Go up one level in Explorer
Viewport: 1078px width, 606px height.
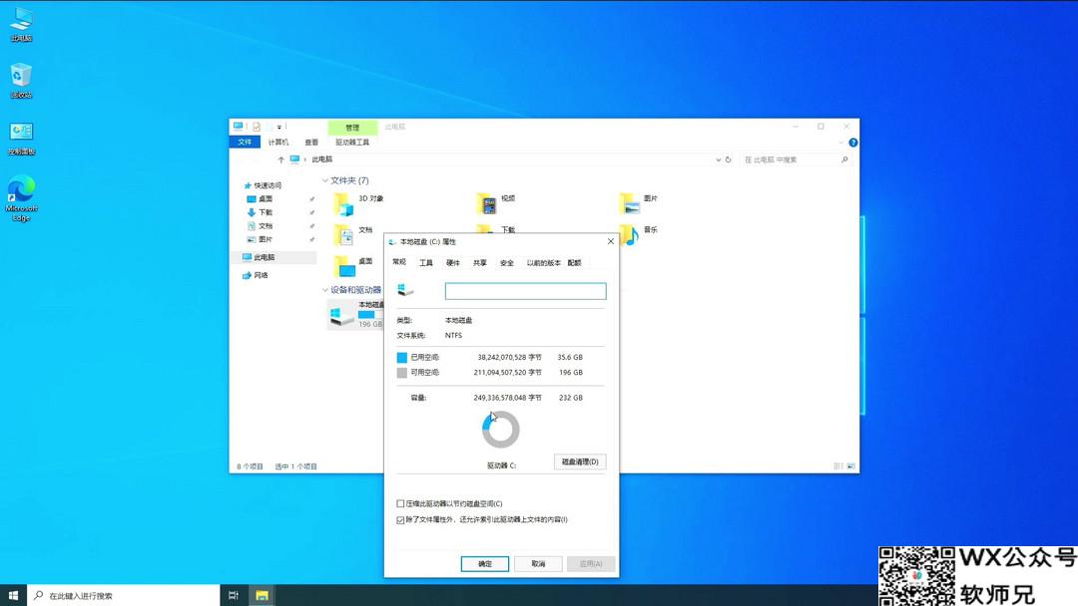coord(280,159)
